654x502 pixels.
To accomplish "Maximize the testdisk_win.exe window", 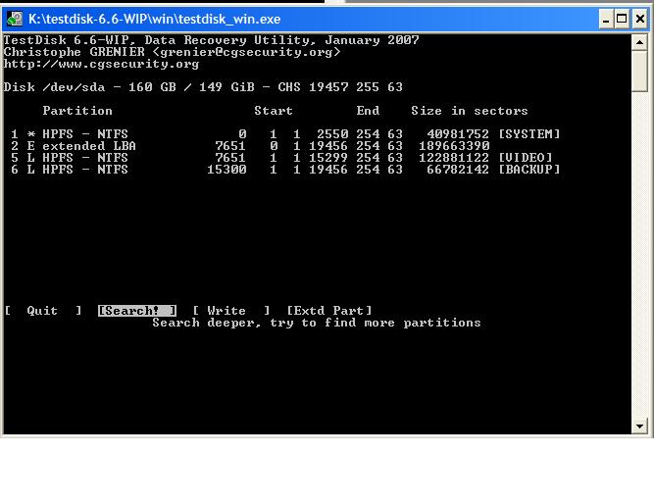I will [x=622, y=19].
